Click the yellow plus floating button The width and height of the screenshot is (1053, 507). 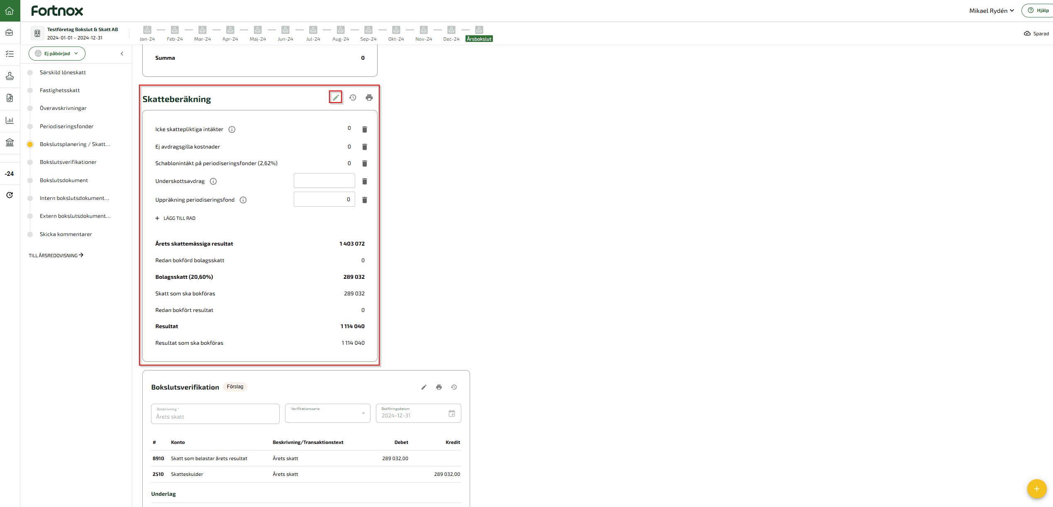(x=1037, y=489)
